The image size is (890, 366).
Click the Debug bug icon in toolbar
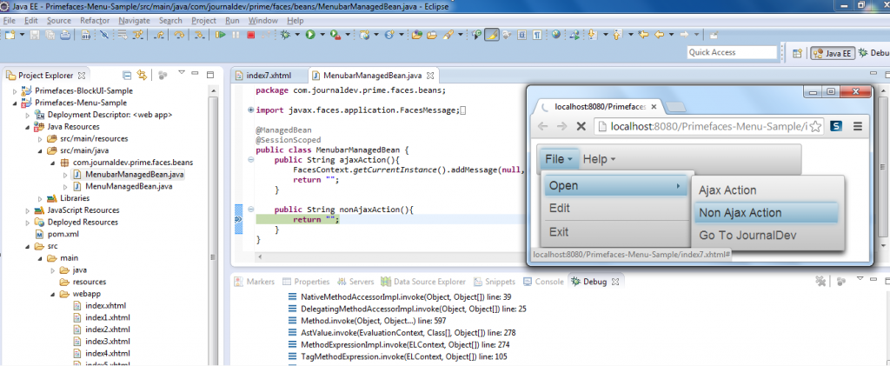pos(287,35)
